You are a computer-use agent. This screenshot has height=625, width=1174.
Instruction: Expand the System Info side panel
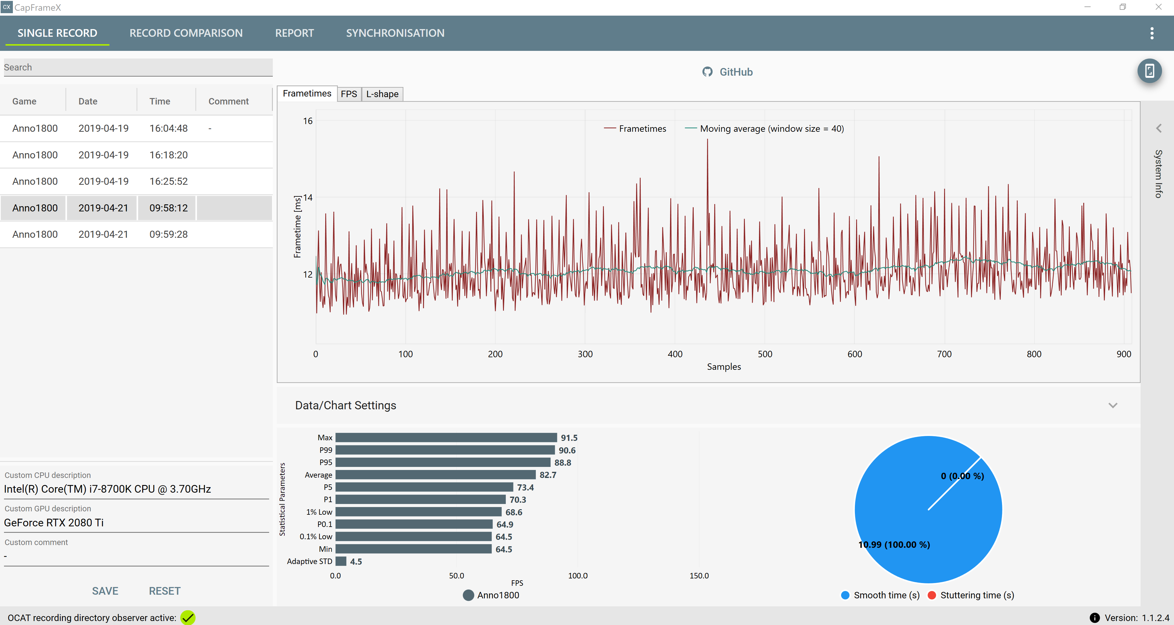pos(1158,129)
